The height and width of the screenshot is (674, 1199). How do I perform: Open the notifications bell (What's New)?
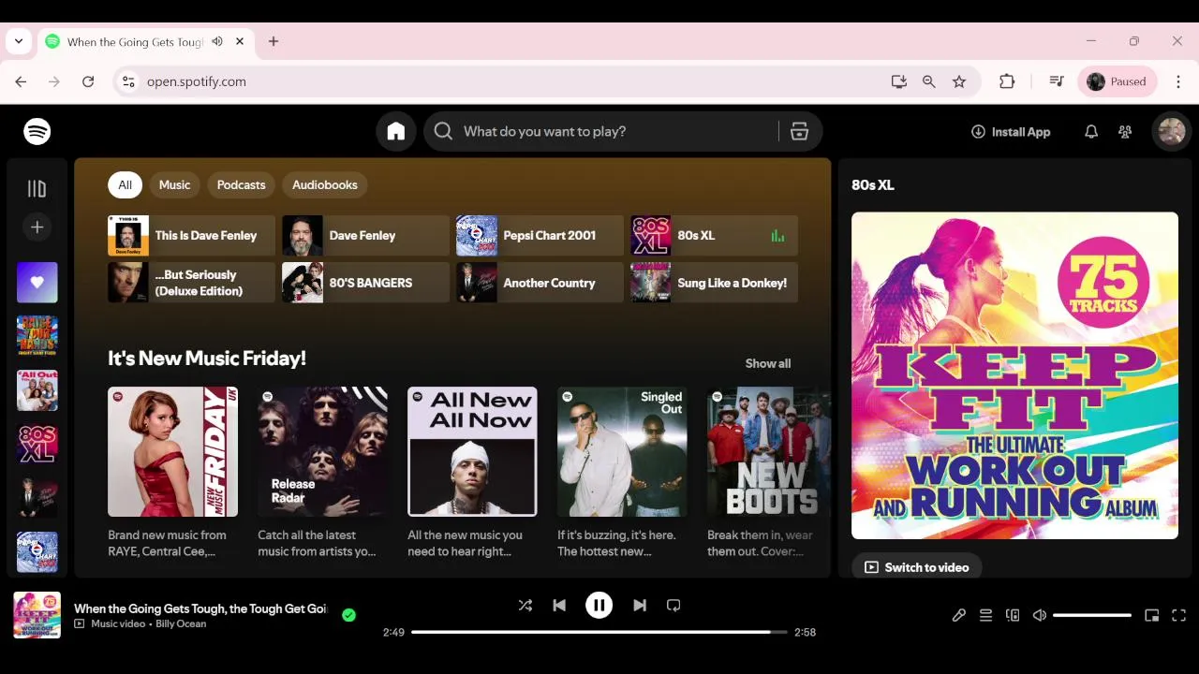tap(1091, 132)
